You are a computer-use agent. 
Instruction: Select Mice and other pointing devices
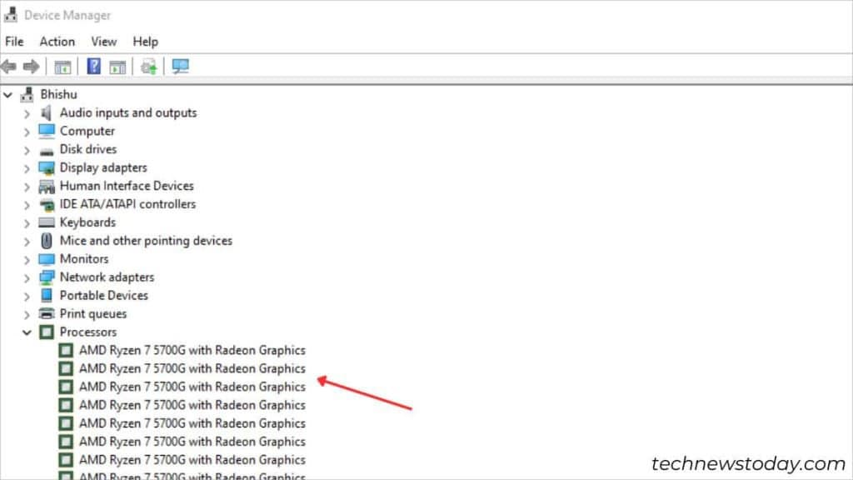[146, 241]
